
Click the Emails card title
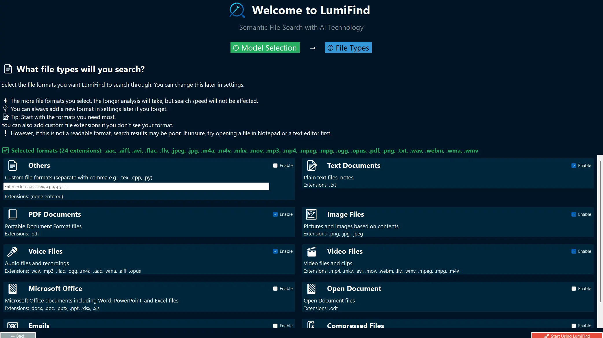[39, 326]
